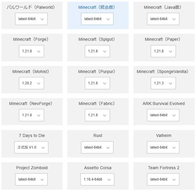Open the Palworld version dropdown

31,19
